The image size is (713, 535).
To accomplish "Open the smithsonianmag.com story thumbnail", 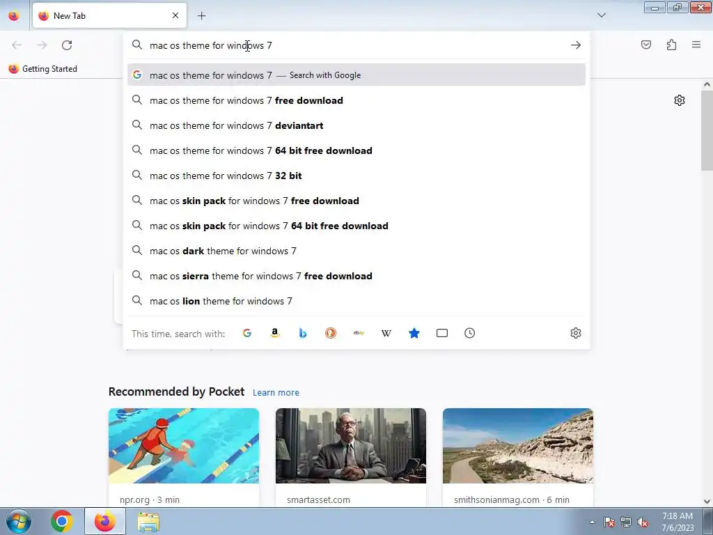I will 518,446.
